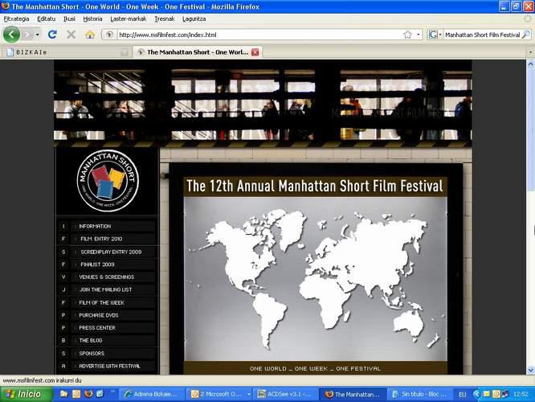
Task: Click the world map image
Action: tap(315, 279)
